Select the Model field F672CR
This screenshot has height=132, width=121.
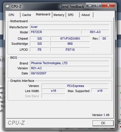click(x=55, y=32)
